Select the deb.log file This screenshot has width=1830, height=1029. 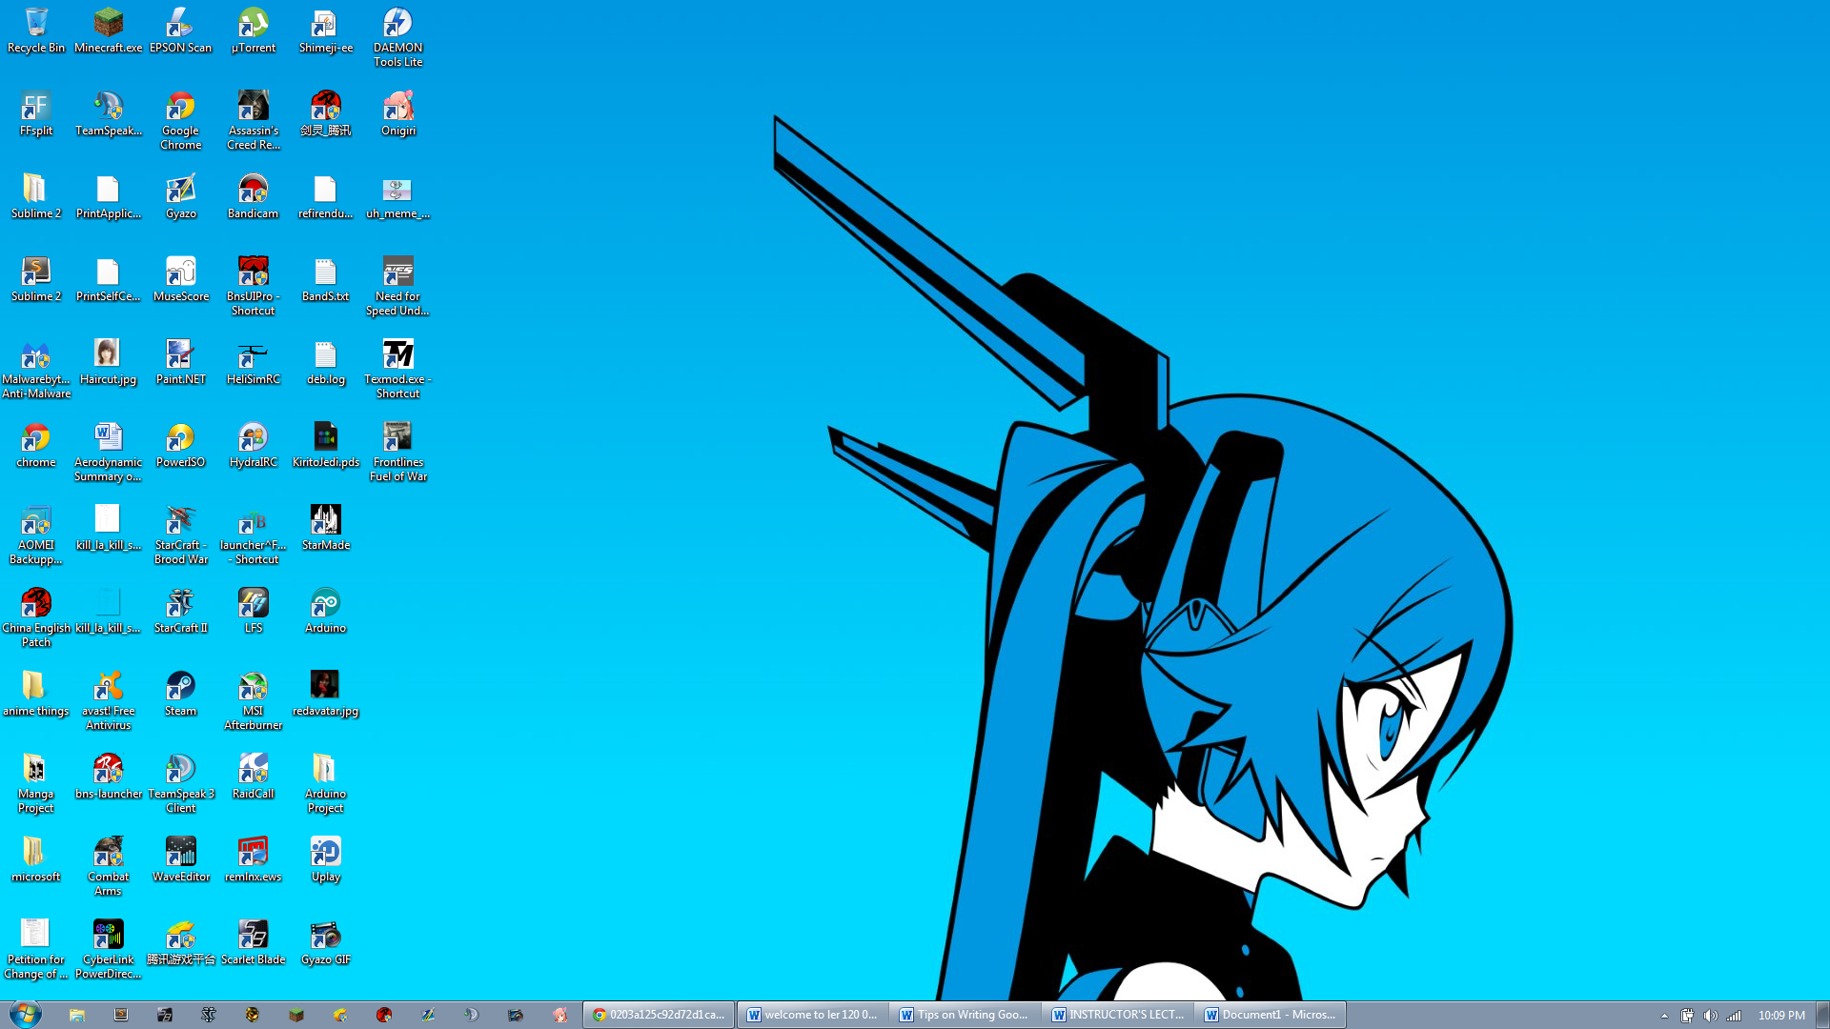coord(325,362)
